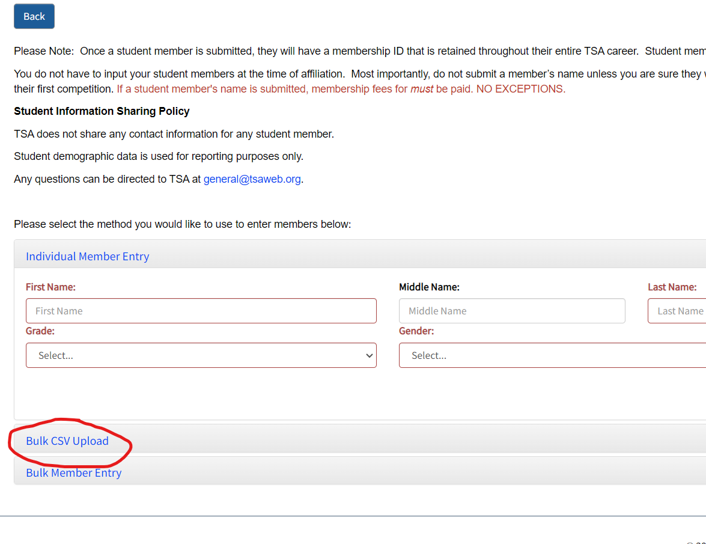The width and height of the screenshot is (706, 544).
Task: Click the Middle Name label text
Action: (x=429, y=287)
